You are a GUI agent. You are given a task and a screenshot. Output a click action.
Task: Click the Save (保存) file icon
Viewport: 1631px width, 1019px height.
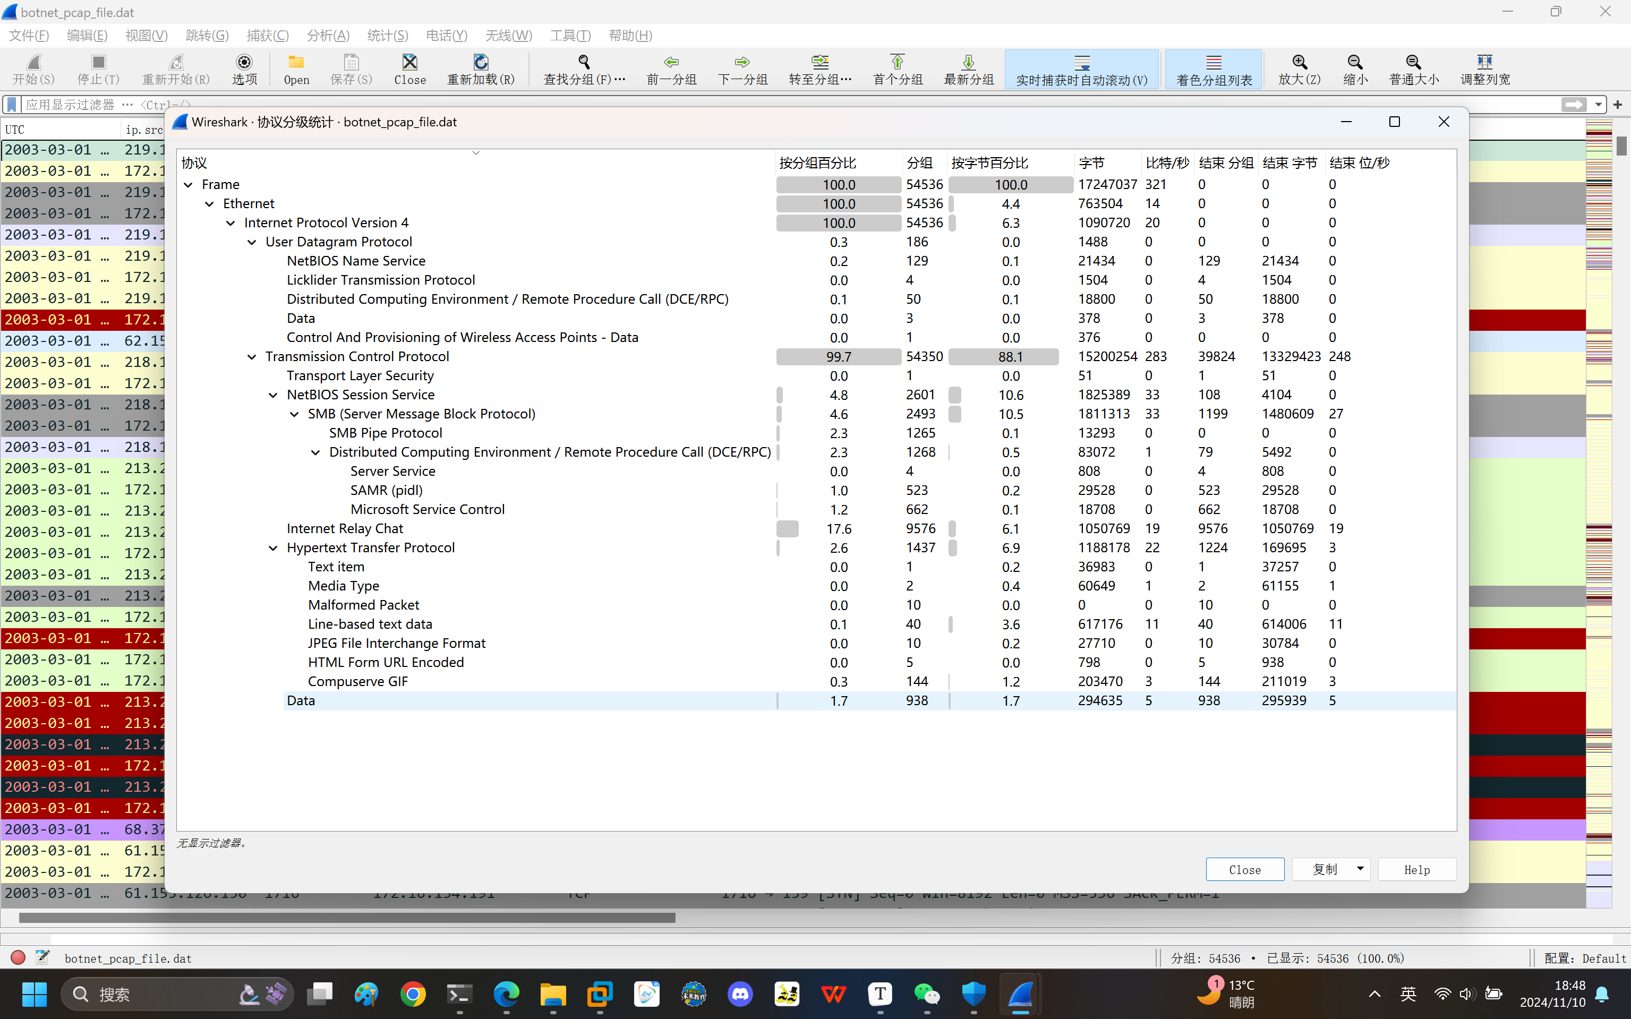(x=351, y=63)
